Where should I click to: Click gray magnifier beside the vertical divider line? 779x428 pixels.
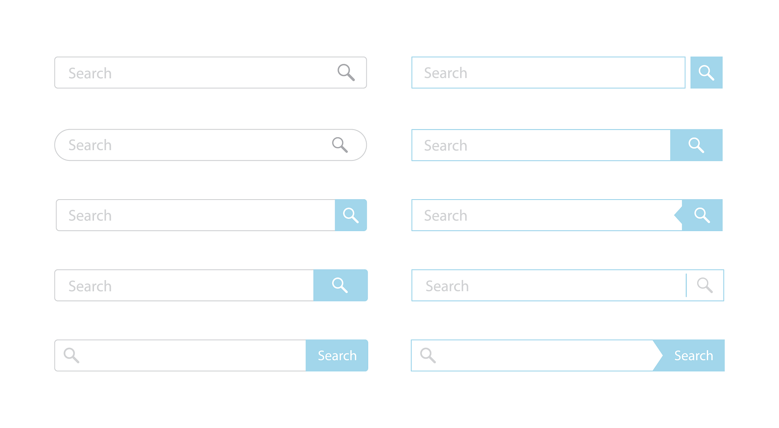[x=705, y=285]
